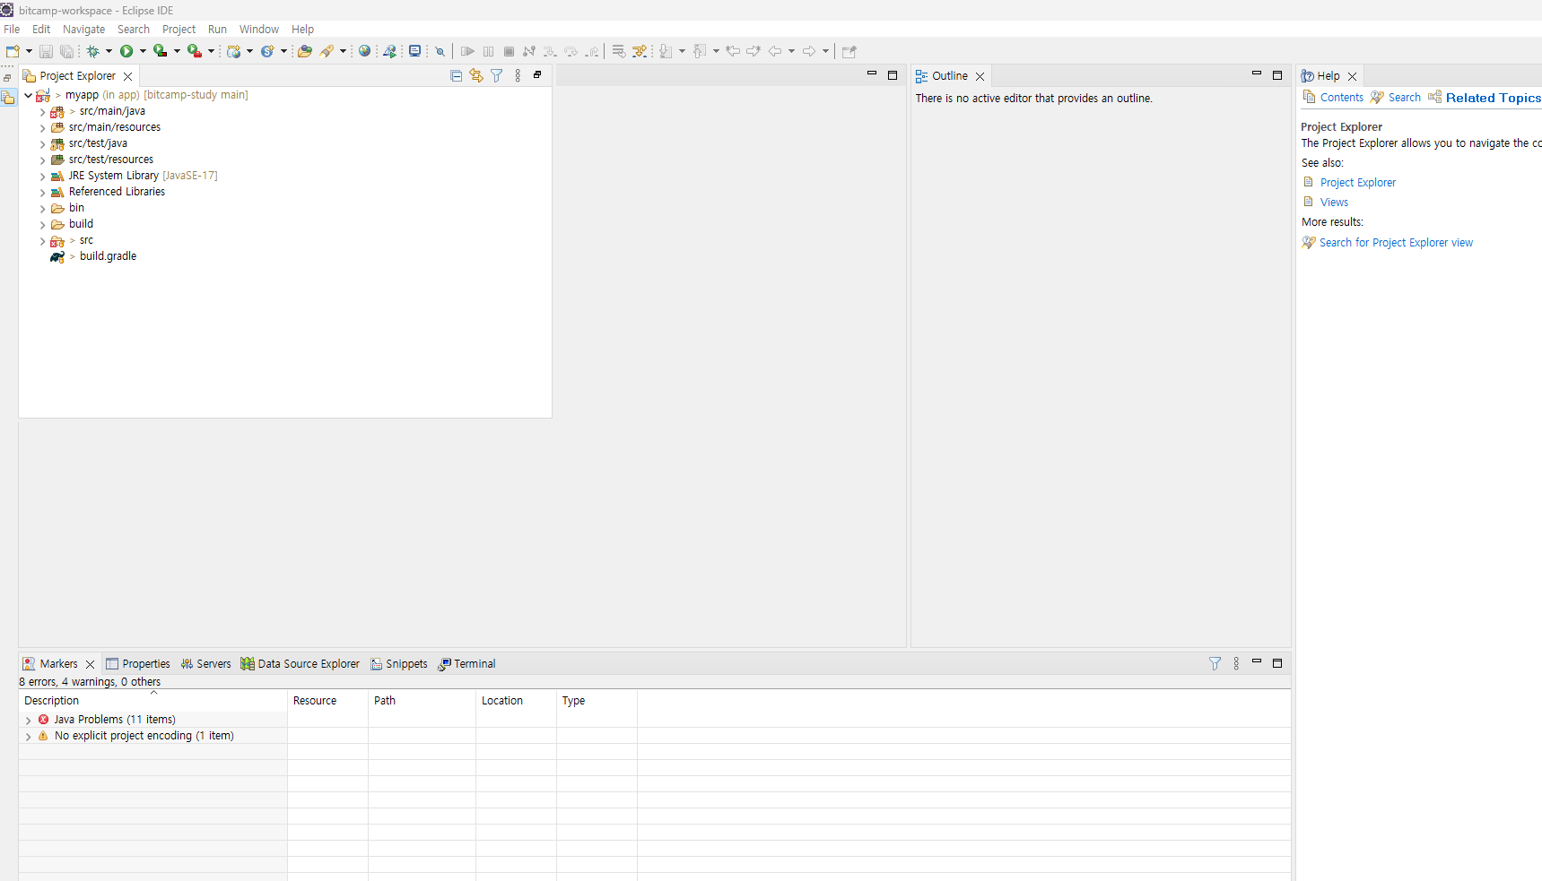Image resolution: width=1542 pixels, height=881 pixels.
Task: Click the Restore left trim stack icon
Action: (7, 79)
